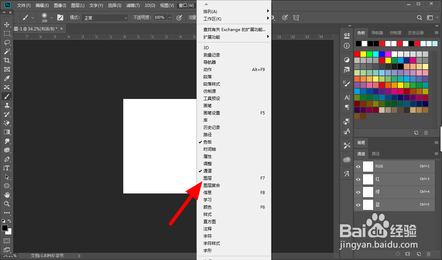Select the Pen tool
The image size is (442, 260).
point(7,159)
